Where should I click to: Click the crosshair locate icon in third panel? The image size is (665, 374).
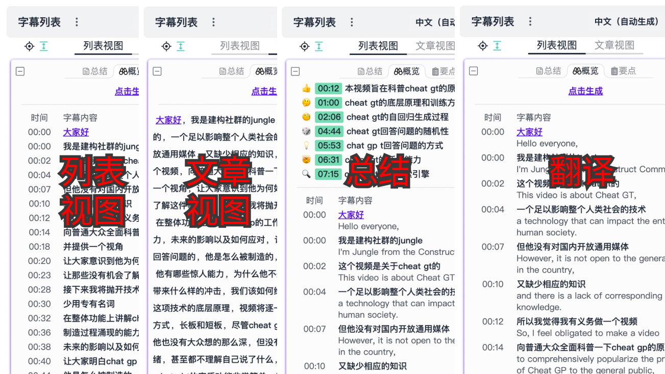pos(305,46)
